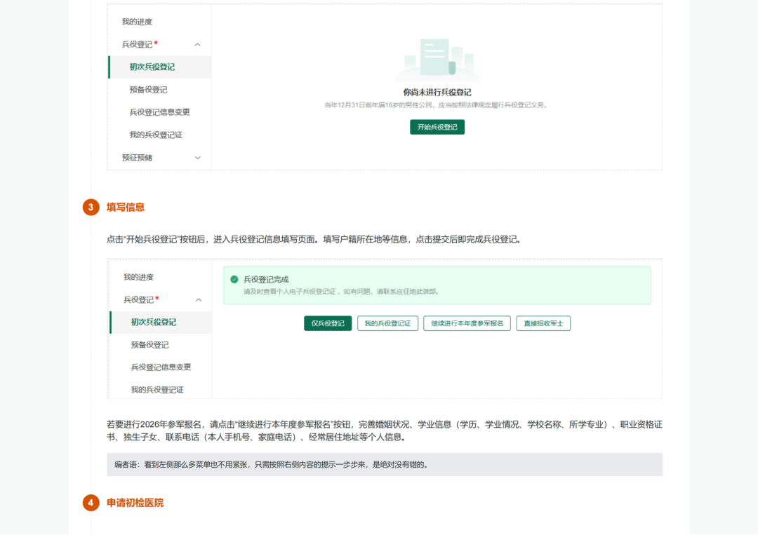This screenshot has height=535, width=758.
Task: Click the gray 编者语 note bar
Action: pyautogui.click(x=383, y=464)
